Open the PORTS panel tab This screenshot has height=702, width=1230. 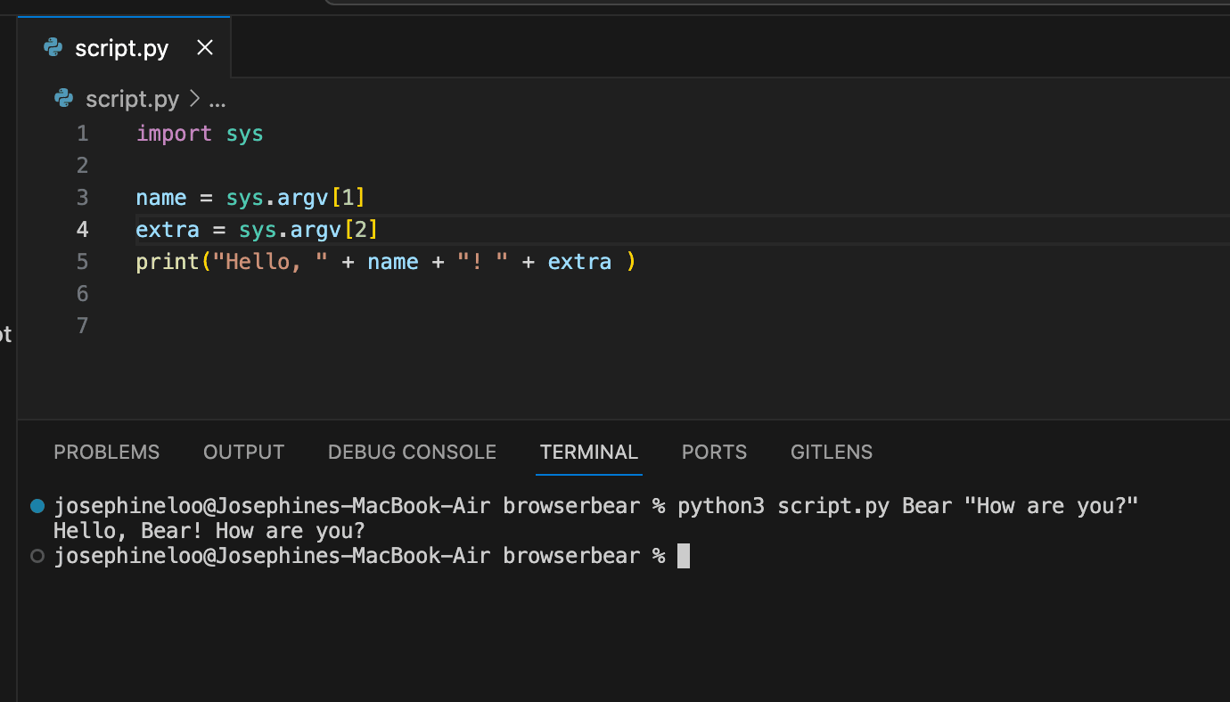coord(714,452)
